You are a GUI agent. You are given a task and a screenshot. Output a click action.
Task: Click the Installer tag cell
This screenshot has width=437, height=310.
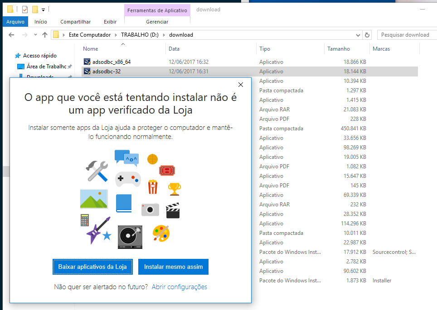(382, 281)
